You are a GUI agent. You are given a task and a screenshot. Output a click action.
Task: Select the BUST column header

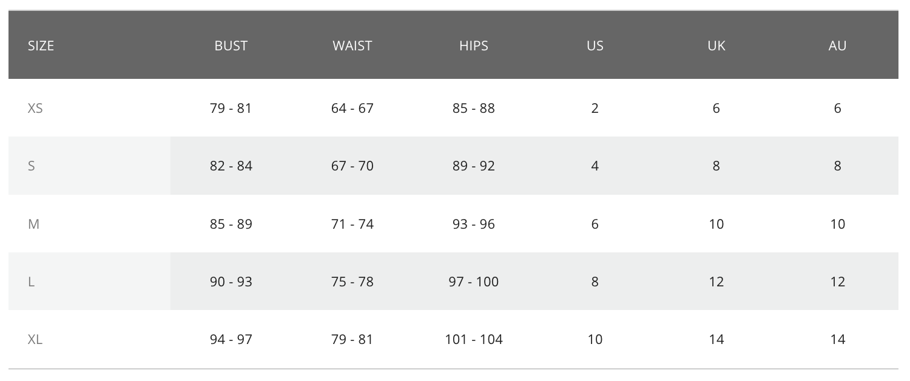click(x=231, y=46)
